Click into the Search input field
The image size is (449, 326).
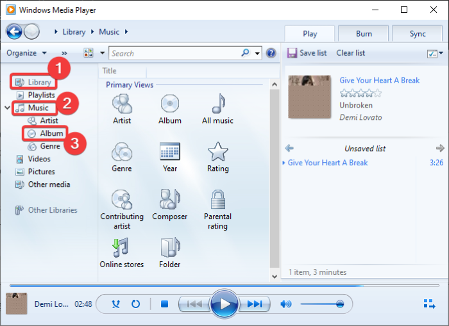tap(173, 53)
